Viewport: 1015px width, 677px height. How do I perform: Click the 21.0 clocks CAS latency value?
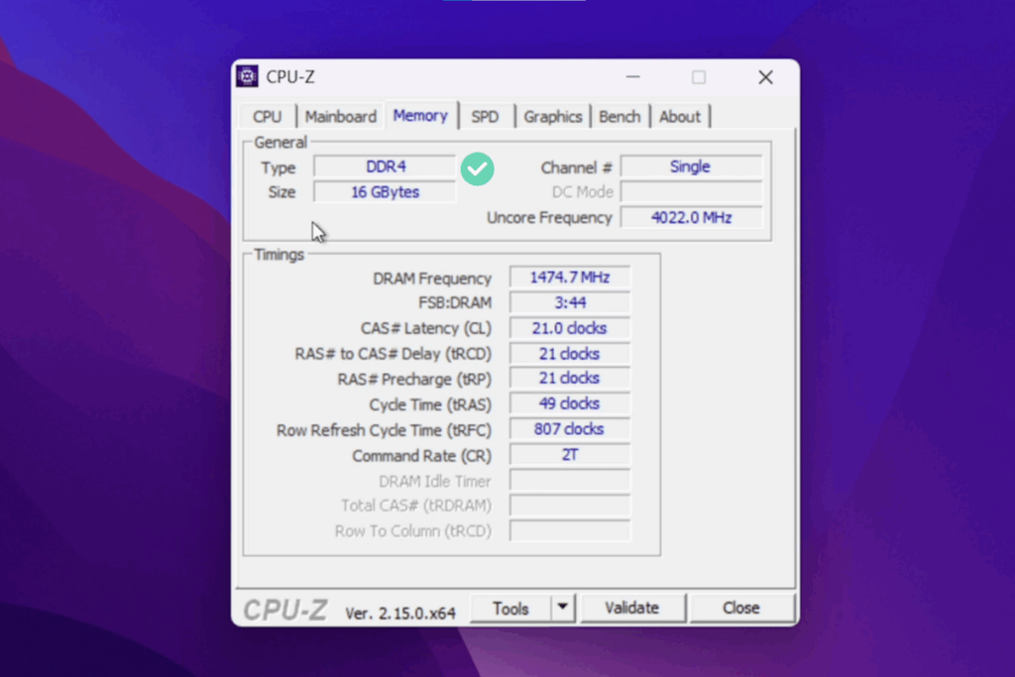point(570,328)
